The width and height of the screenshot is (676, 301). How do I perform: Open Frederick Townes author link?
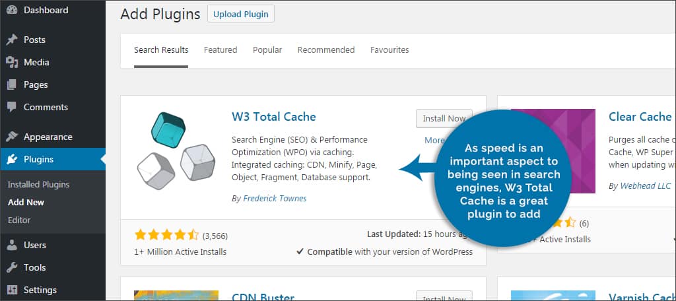pos(275,199)
